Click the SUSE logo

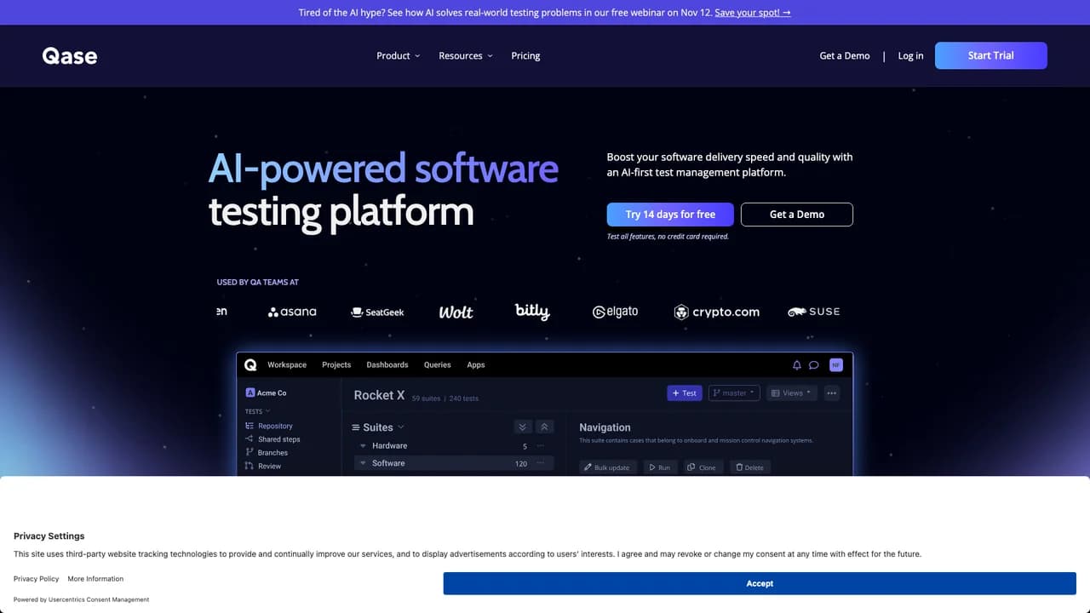(813, 312)
